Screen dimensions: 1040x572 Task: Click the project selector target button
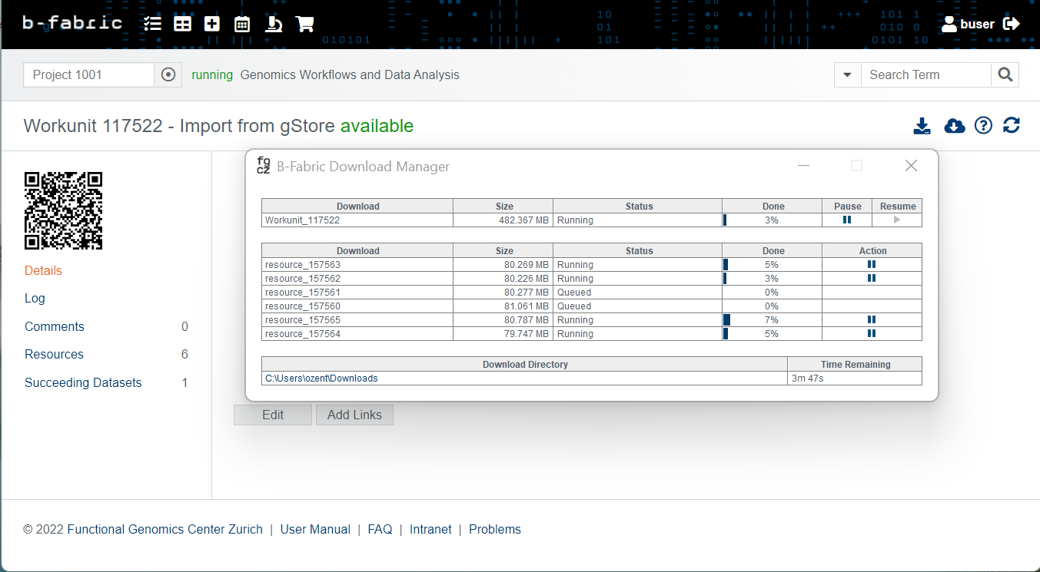point(168,75)
